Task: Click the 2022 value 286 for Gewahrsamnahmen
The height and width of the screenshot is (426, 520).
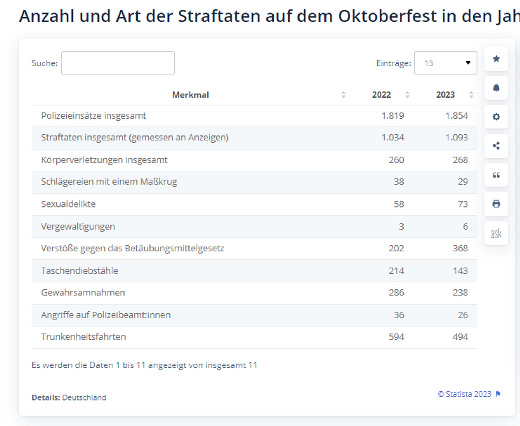Action: click(396, 293)
